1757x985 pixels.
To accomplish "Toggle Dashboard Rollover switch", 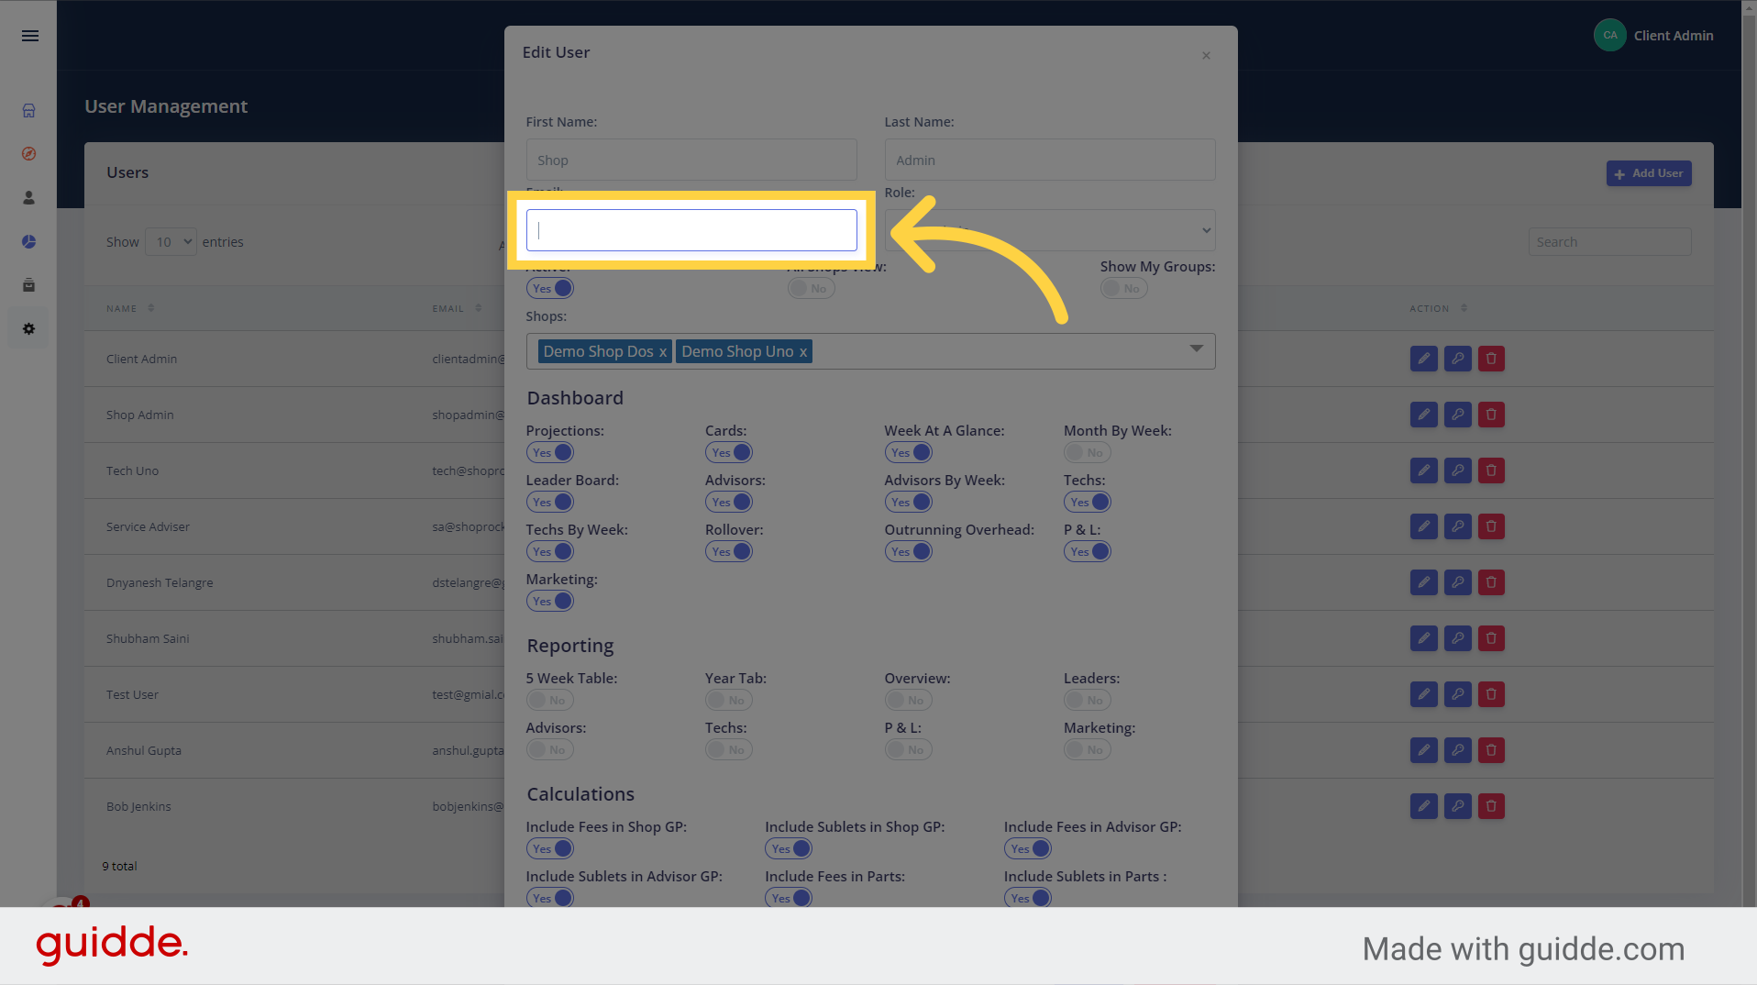I will pyautogui.click(x=729, y=551).
